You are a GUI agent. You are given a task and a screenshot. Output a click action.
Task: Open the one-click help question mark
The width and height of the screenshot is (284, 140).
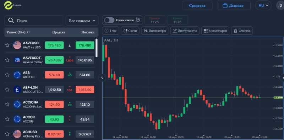(138, 20)
